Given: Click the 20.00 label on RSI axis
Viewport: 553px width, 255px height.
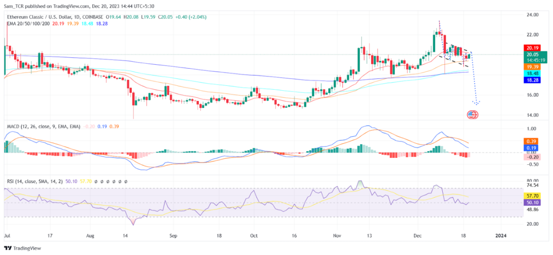Looking at the screenshot, I should (532, 224).
